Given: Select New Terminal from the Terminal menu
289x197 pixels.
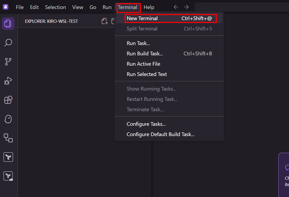Looking at the screenshot, I should pos(142,18).
